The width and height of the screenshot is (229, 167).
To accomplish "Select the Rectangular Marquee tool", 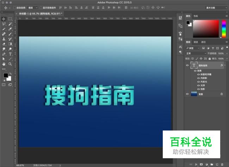I will pos(10,19).
